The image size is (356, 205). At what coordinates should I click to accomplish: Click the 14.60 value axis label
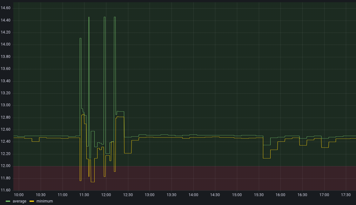click(x=6, y=8)
